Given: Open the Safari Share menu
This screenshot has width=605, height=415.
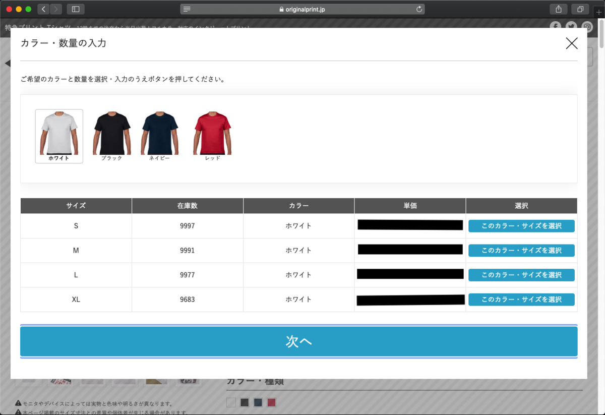Looking at the screenshot, I should tap(559, 9).
